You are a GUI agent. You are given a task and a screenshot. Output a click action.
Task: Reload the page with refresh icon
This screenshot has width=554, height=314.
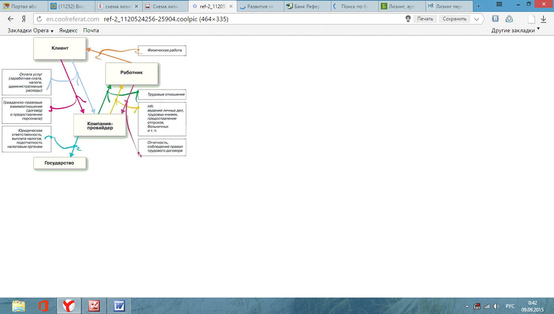pyautogui.click(x=39, y=19)
